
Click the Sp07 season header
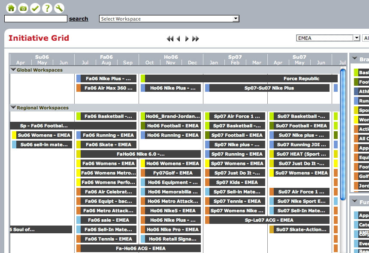[x=235, y=57]
